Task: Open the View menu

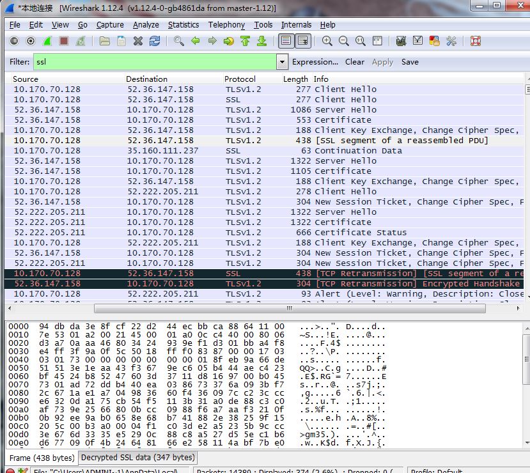Action: 60,25
